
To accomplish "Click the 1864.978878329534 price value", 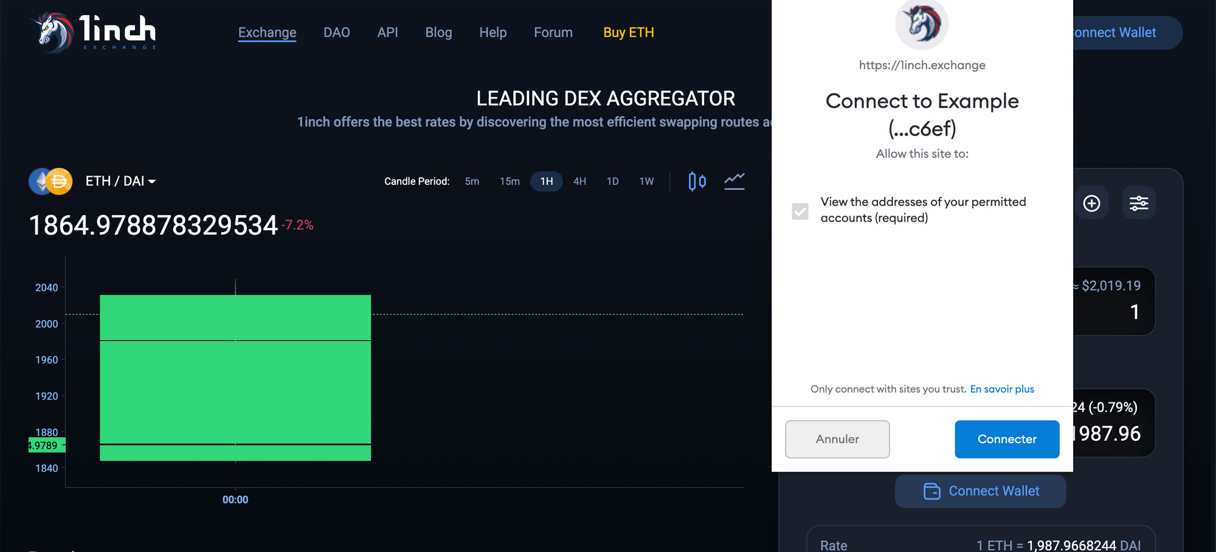I will click(153, 226).
